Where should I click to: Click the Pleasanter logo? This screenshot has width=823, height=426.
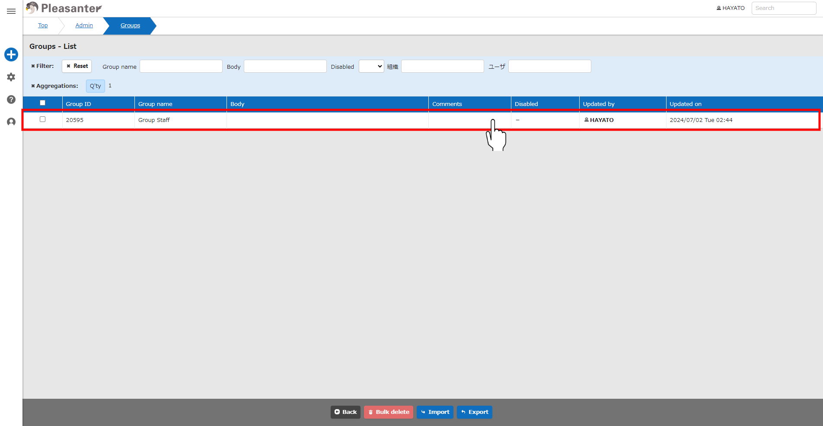[64, 8]
